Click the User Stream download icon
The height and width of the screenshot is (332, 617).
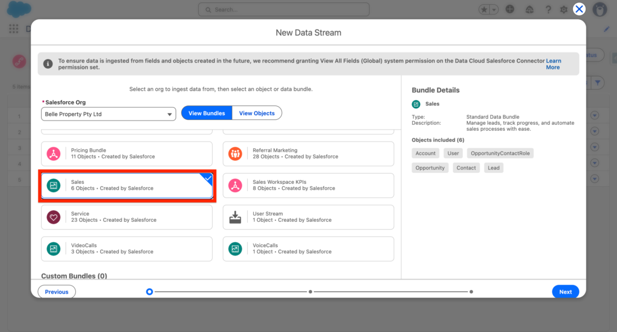pyautogui.click(x=235, y=217)
